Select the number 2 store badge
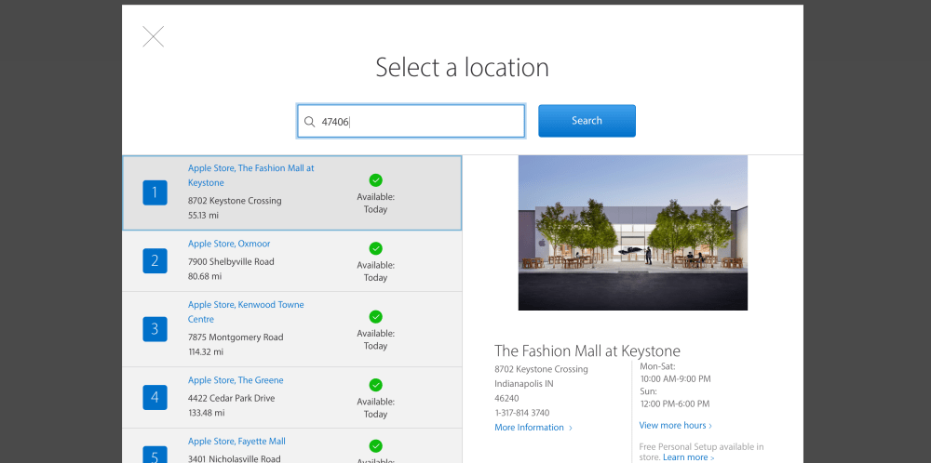The image size is (931, 463). (x=155, y=260)
